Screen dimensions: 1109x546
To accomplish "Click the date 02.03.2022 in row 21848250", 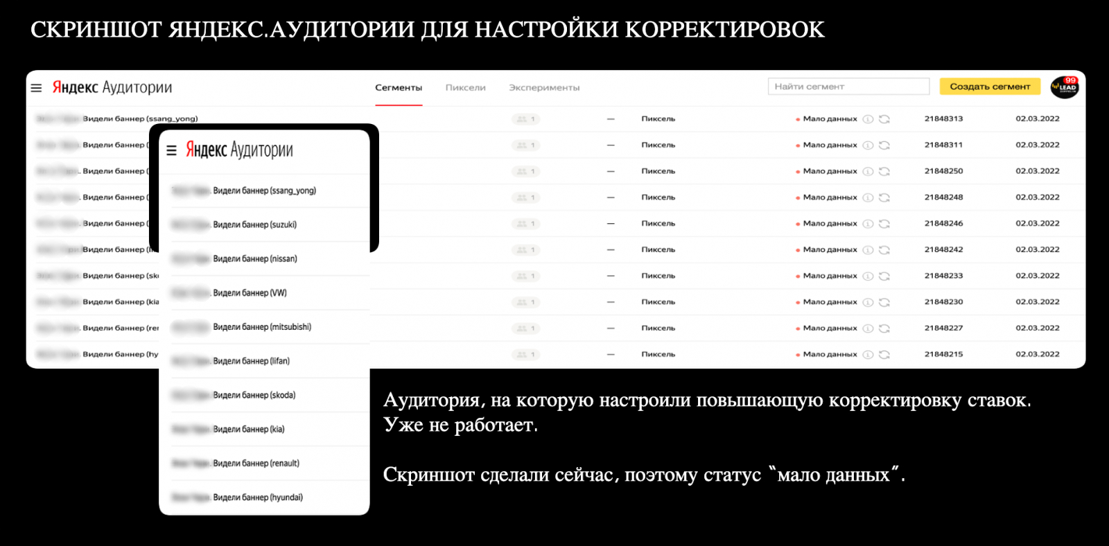I will click(1038, 171).
